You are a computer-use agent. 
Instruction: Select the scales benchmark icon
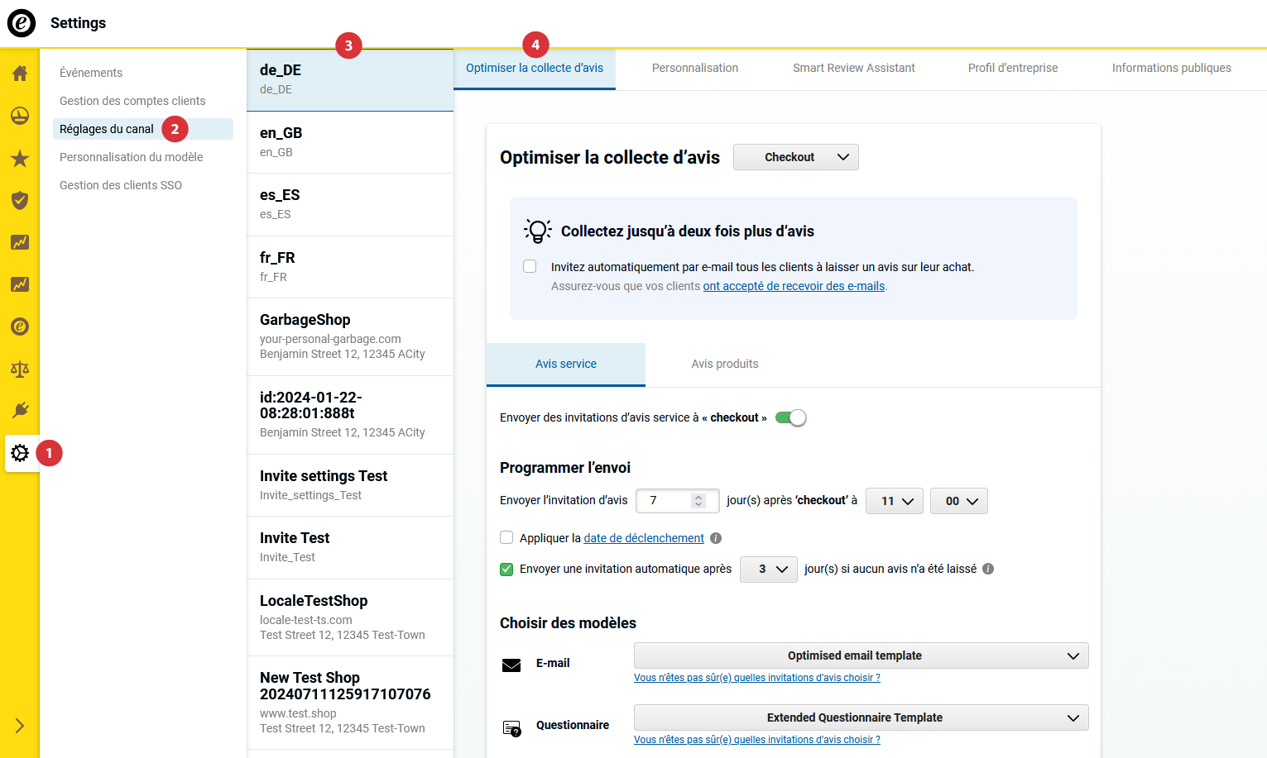click(x=19, y=369)
